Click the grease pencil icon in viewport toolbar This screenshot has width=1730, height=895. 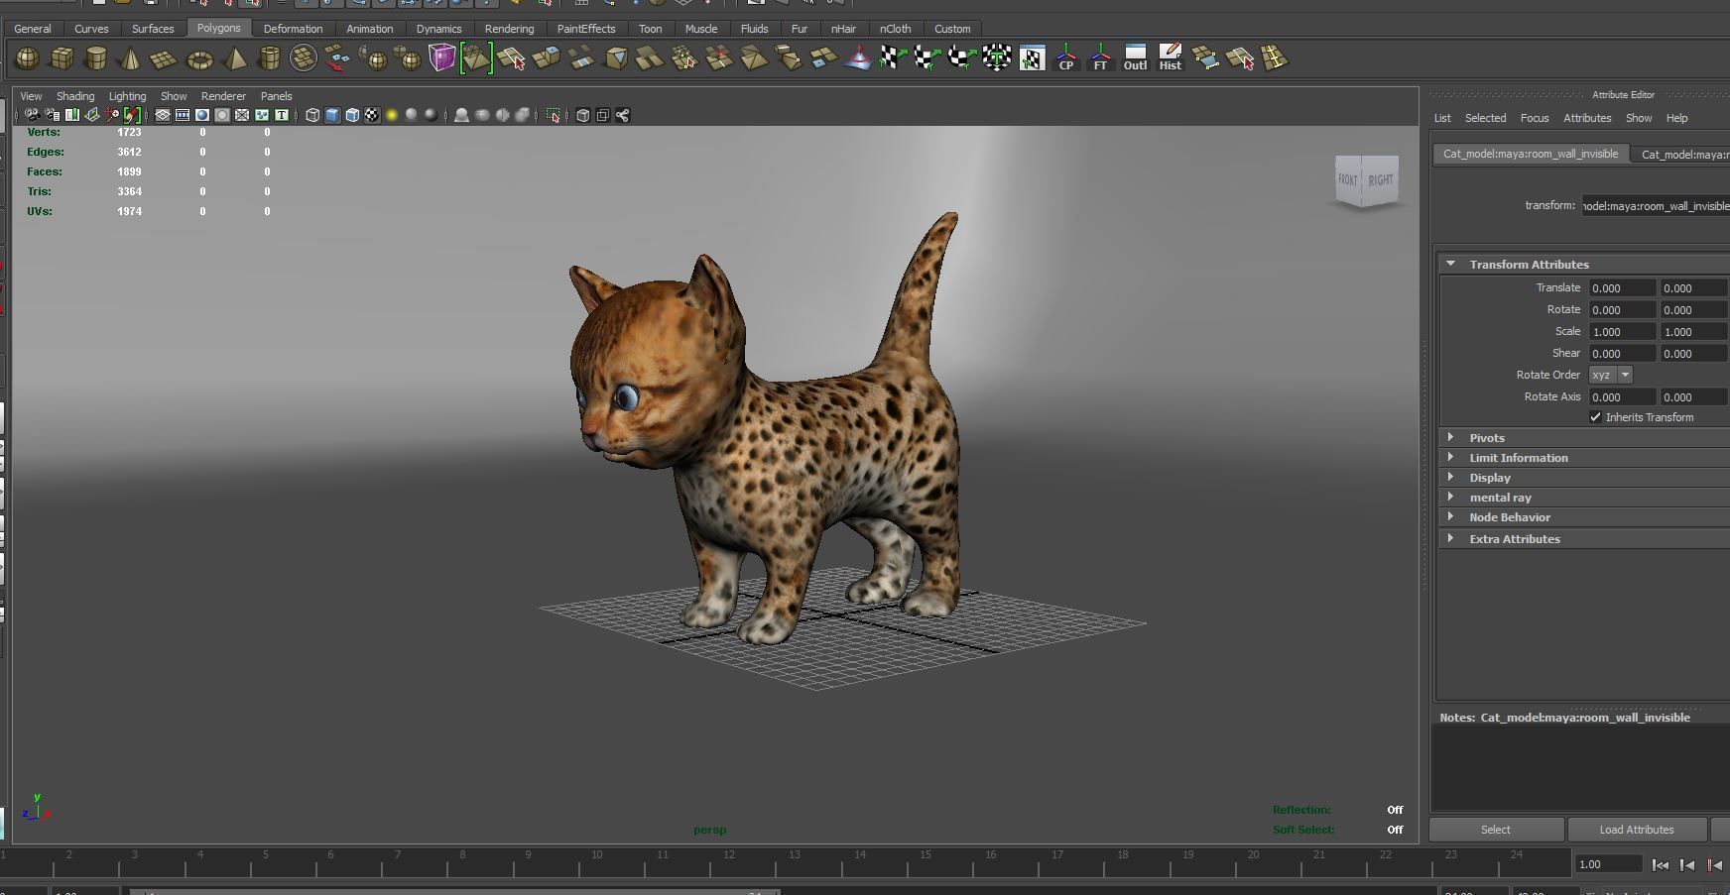click(x=132, y=115)
